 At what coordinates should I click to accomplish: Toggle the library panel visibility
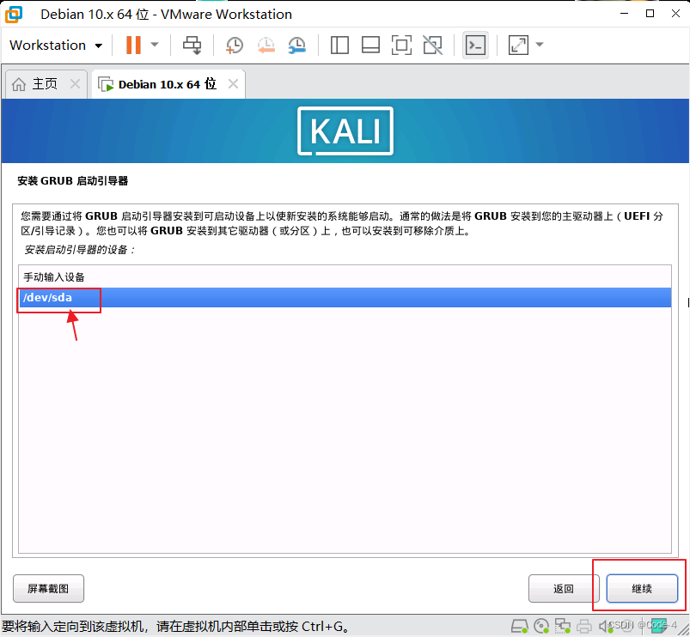(339, 45)
